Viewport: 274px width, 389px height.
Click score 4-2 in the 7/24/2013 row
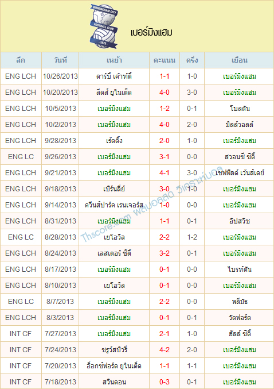click(x=165, y=350)
